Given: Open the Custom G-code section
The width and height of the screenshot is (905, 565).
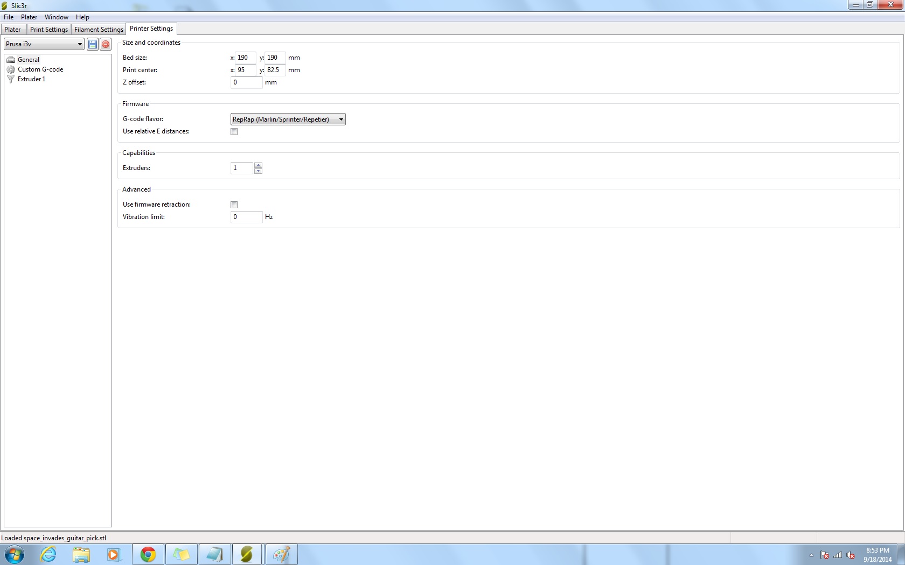Looking at the screenshot, I should click(40, 69).
